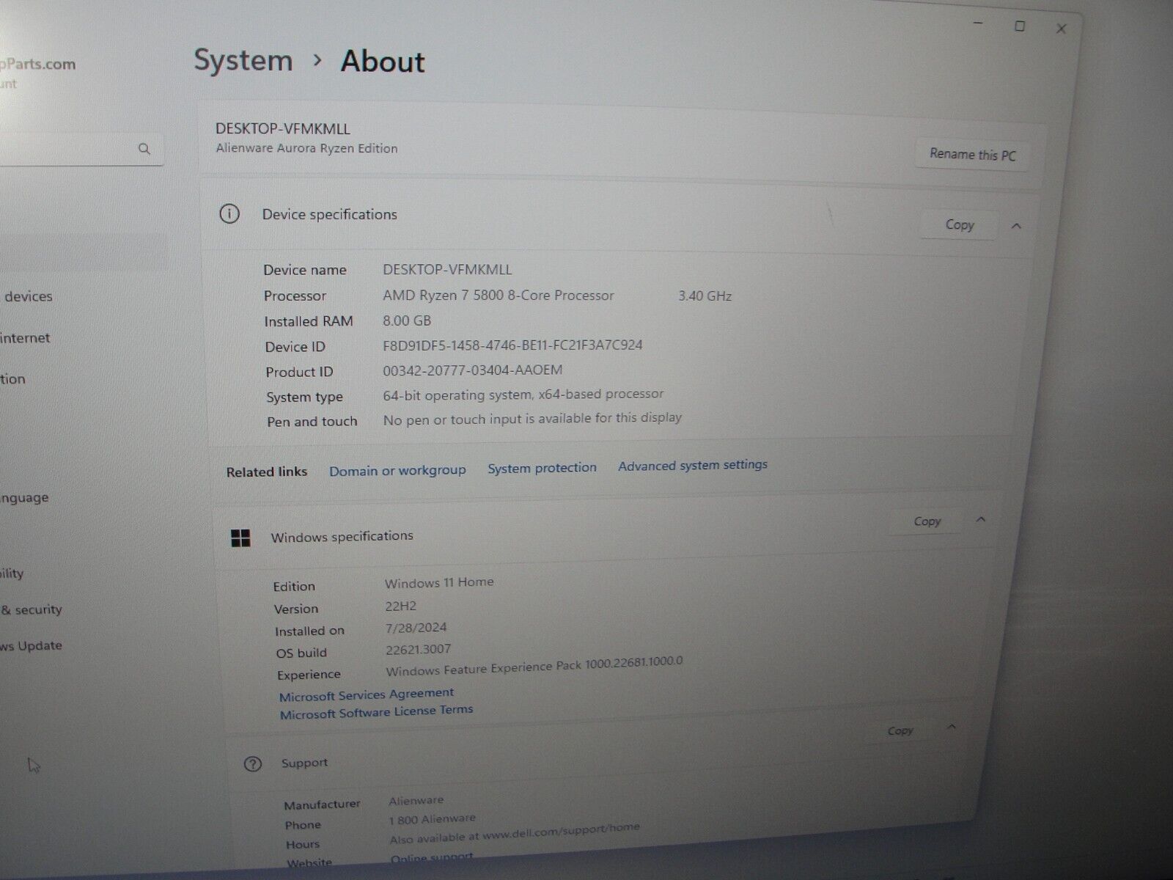Click the Device ID value F8D91DF5-1458-4746

click(512, 345)
